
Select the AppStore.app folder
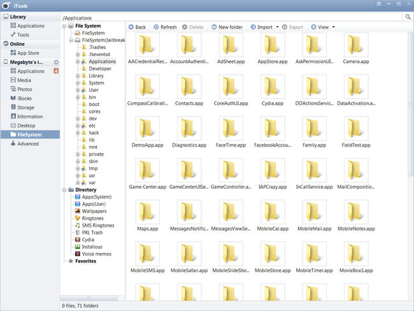pyautogui.click(x=273, y=48)
